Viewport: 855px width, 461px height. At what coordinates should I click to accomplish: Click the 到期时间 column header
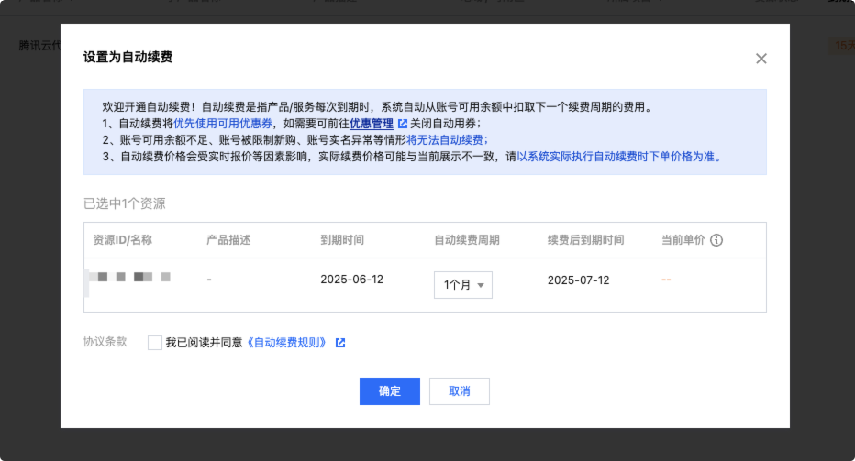pyautogui.click(x=342, y=240)
